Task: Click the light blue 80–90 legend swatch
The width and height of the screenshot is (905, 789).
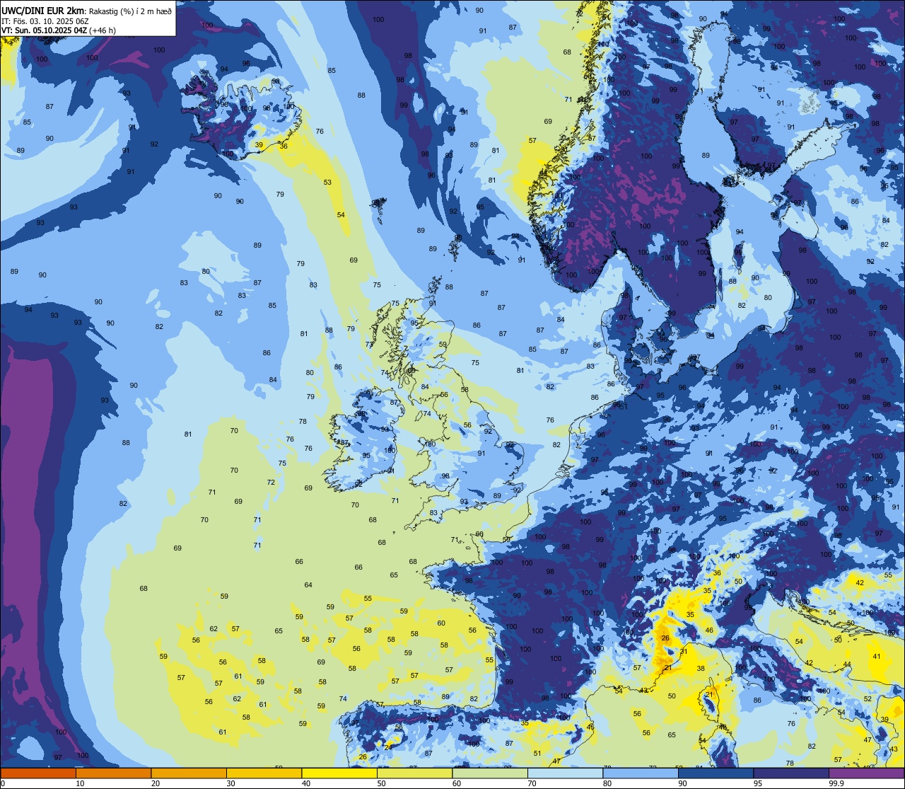Action: click(x=641, y=773)
